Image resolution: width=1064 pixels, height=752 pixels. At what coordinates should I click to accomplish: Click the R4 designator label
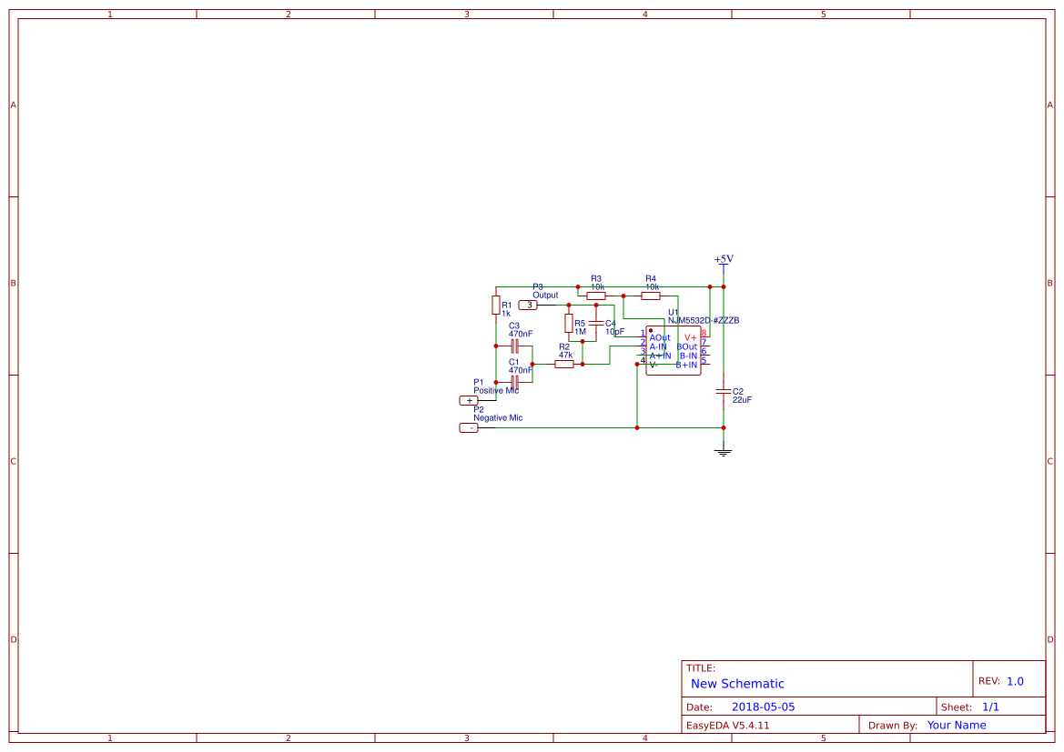(x=651, y=278)
